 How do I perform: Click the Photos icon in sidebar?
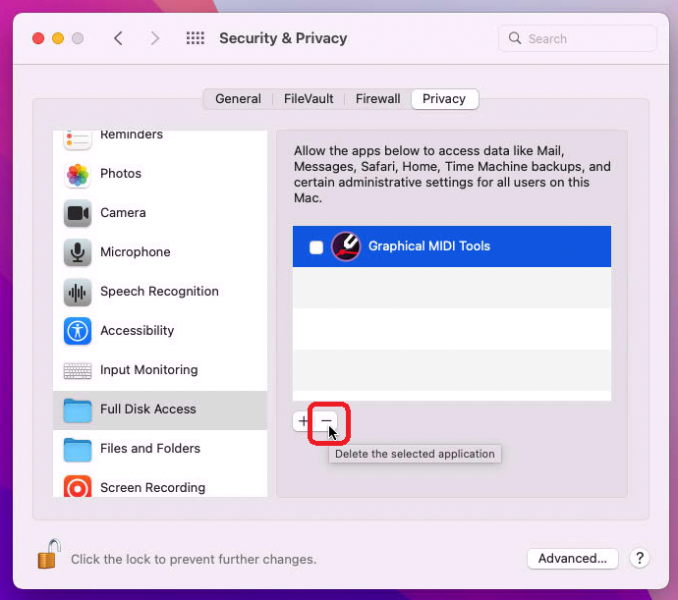pyautogui.click(x=78, y=174)
